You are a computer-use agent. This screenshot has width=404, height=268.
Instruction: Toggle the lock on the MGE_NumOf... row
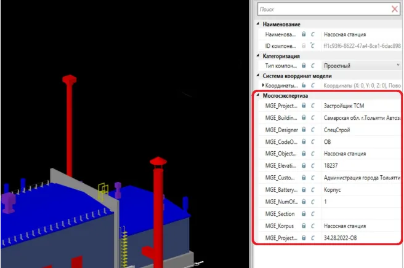click(x=304, y=202)
